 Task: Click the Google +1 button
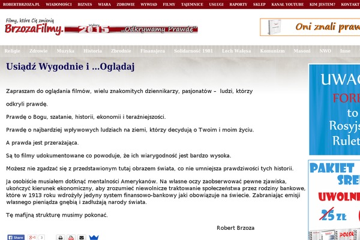coord(32,238)
